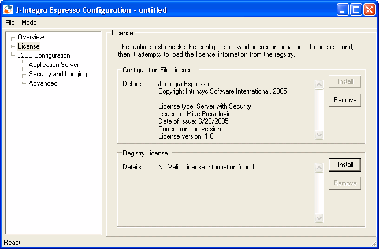Click Remove for Configuration File License
Screen dimensions: 379x249
[345, 100]
